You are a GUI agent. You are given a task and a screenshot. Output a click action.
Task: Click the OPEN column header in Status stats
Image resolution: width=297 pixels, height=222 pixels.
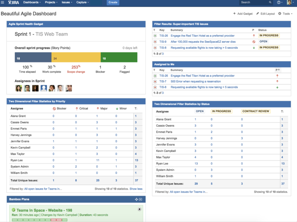(x=200, y=112)
